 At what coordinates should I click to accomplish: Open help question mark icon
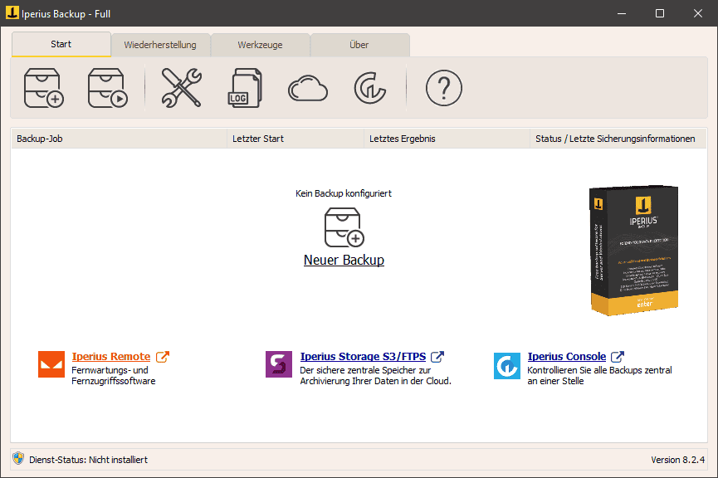pyautogui.click(x=443, y=88)
